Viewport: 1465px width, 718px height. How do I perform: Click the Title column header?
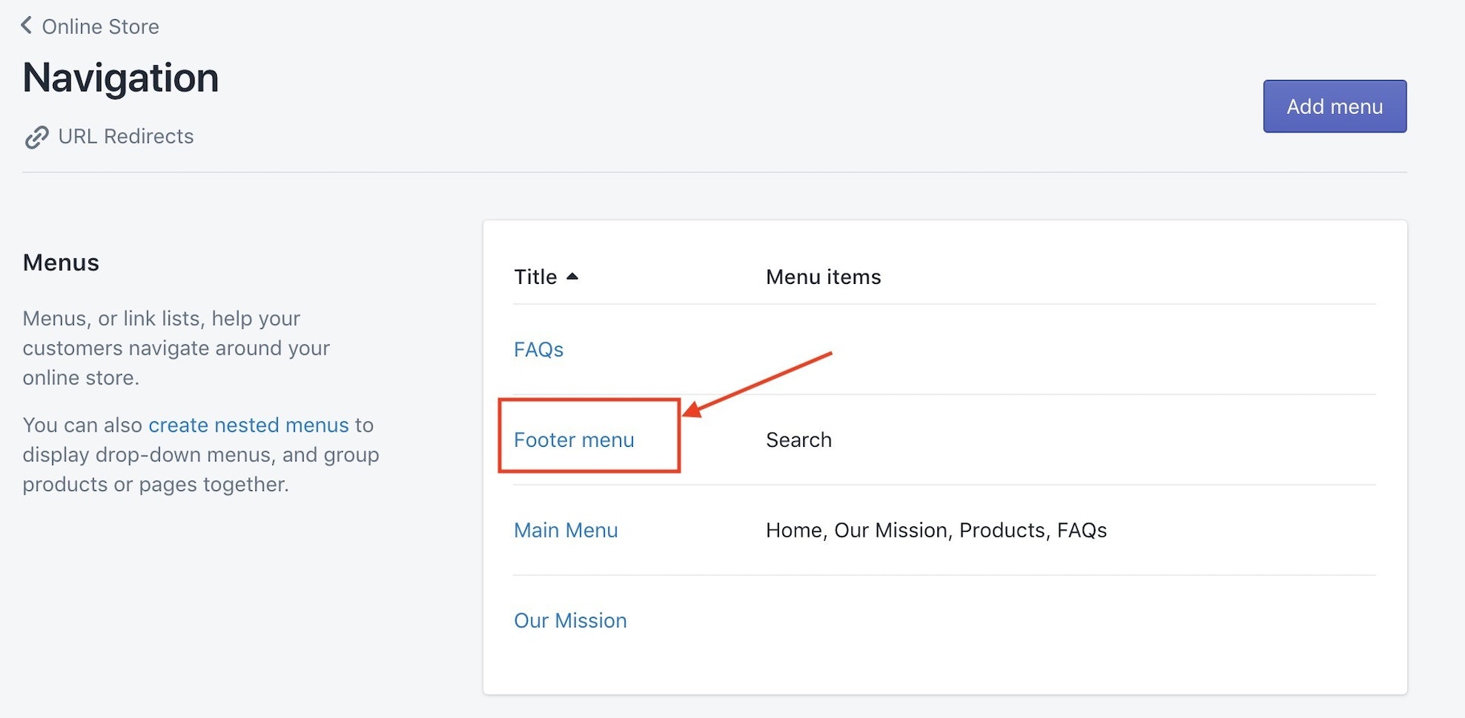(535, 278)
